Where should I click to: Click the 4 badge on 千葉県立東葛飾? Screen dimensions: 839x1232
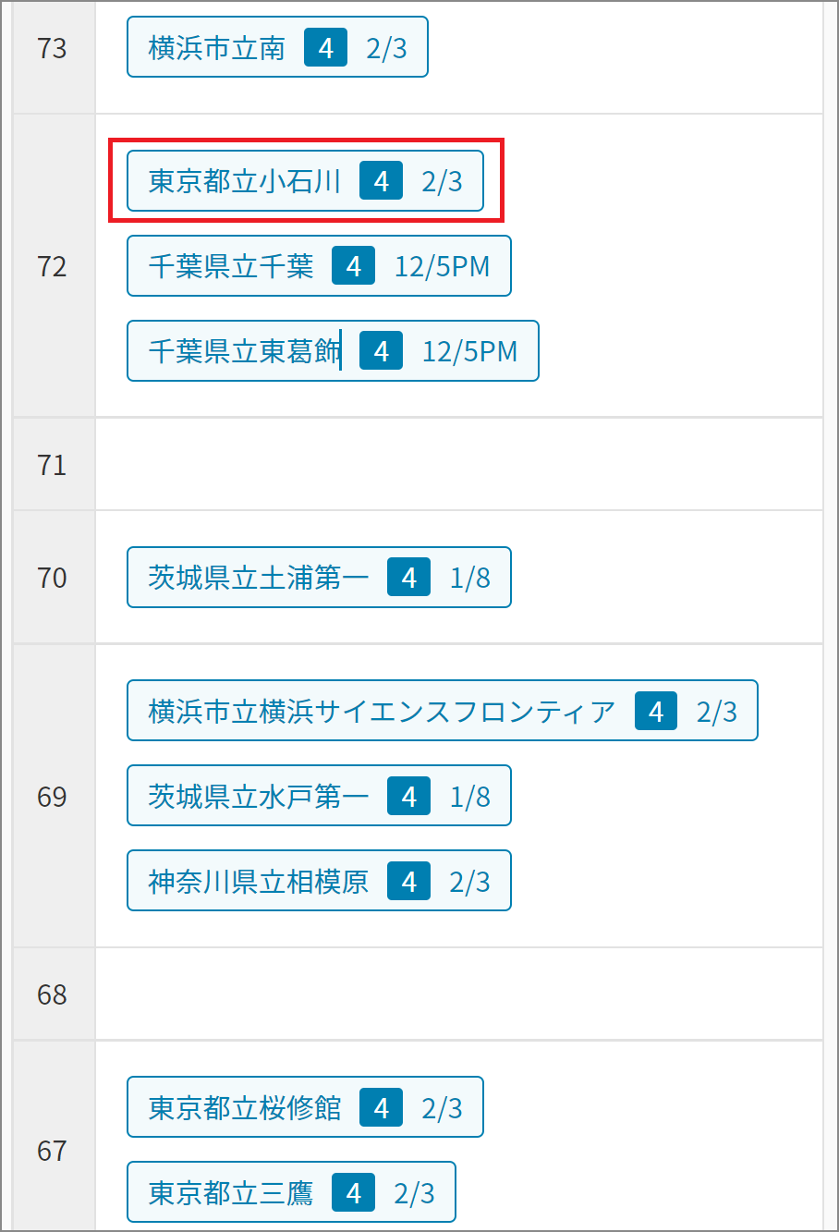tap(381, 351)
